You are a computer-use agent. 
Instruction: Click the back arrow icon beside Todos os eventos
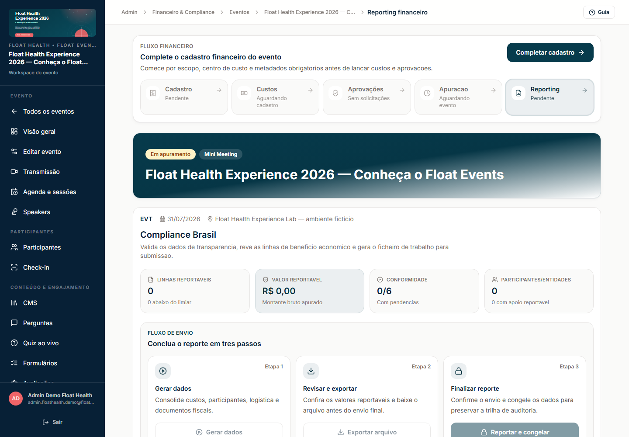pyautogui.click(x=14, y=111)
